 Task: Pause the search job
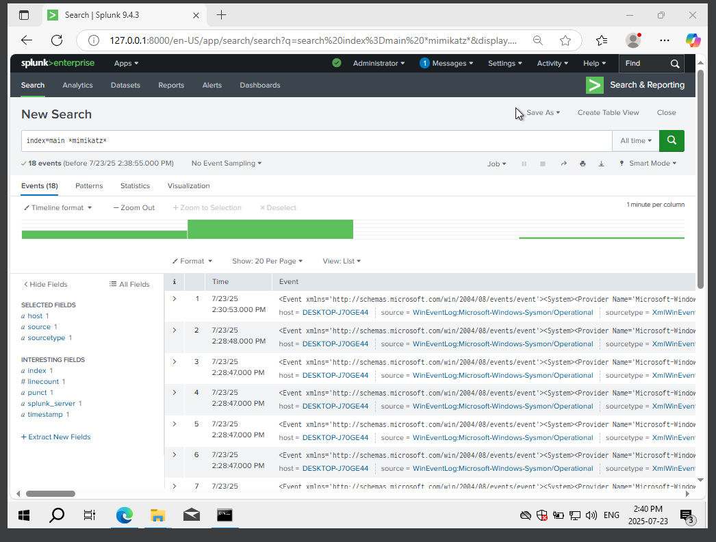524,164
